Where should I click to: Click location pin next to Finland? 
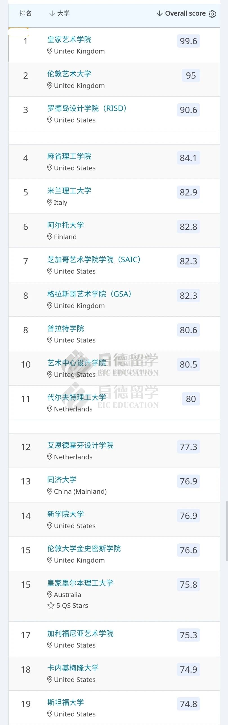click(50, 237)
